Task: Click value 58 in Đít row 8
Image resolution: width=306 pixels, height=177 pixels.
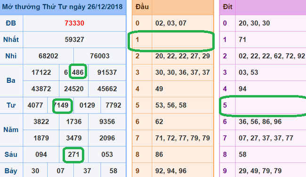Action: coord(242,154)
